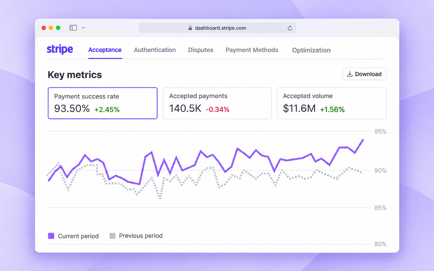The width and height of the screenshot is (434, 271).
Task: Go to the Disputes tab
Action: [x=201, y=50]
